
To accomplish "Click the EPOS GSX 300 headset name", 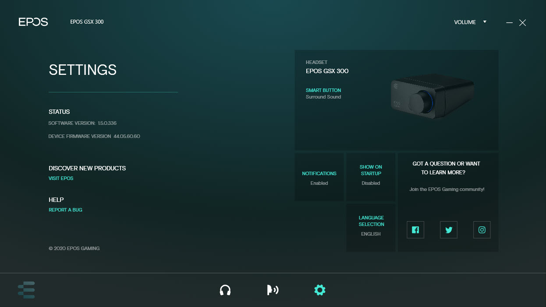I will tap(327, 71).
